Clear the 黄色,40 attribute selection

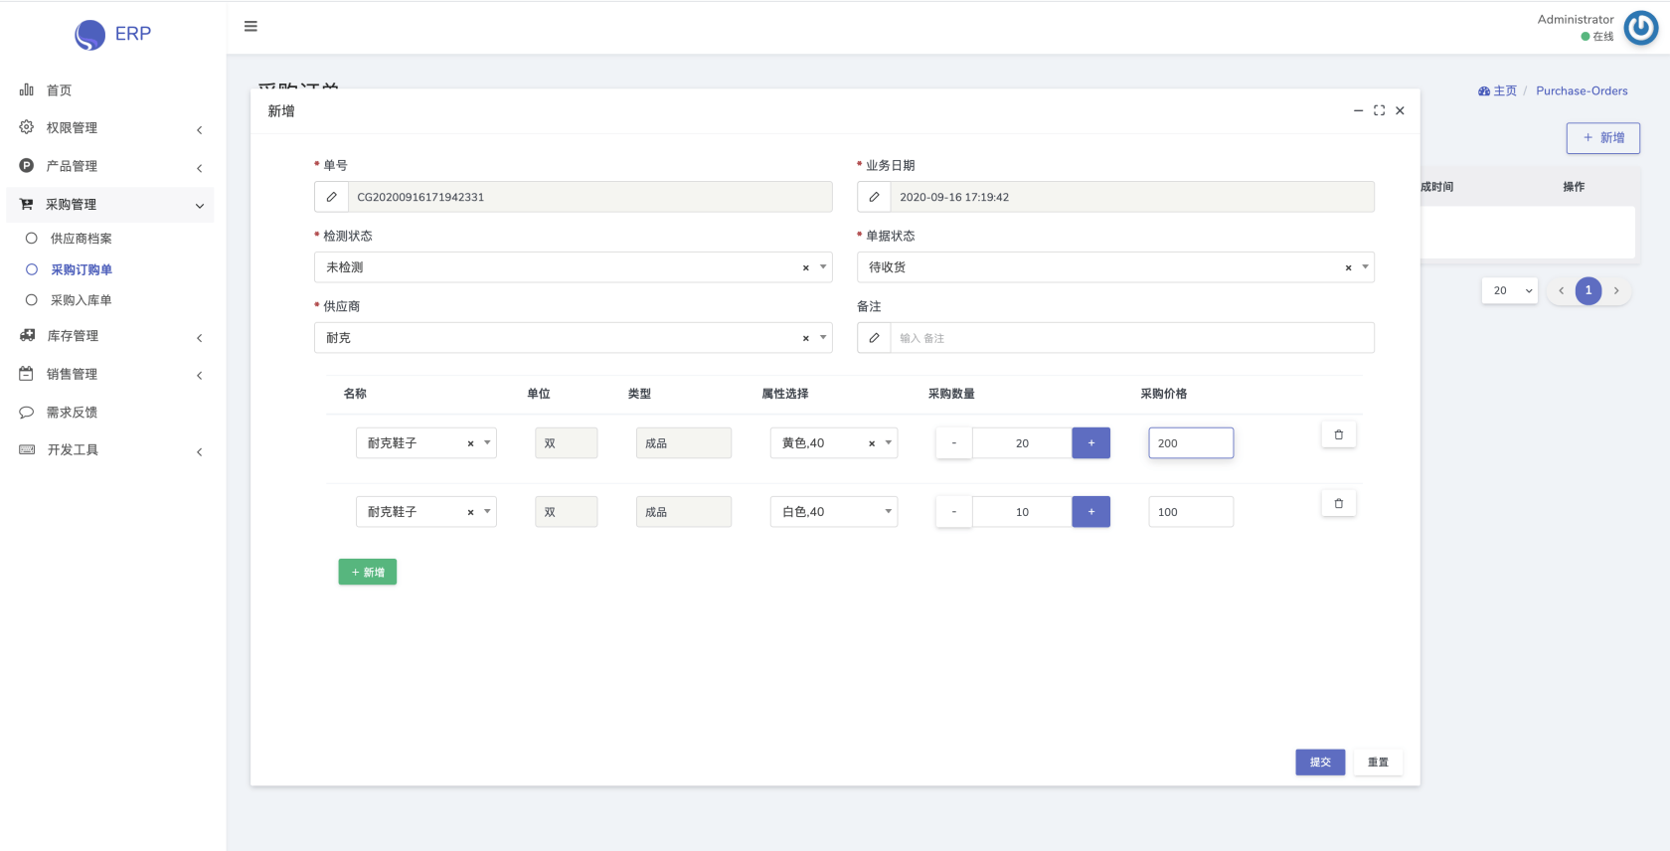(872, 443)
